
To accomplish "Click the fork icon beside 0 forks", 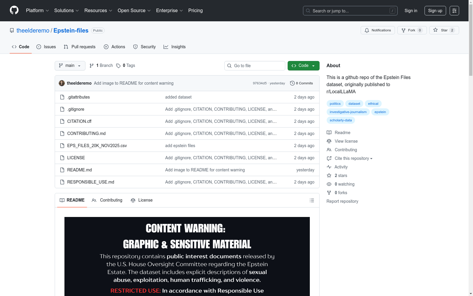I will click(x=329, y=193).
